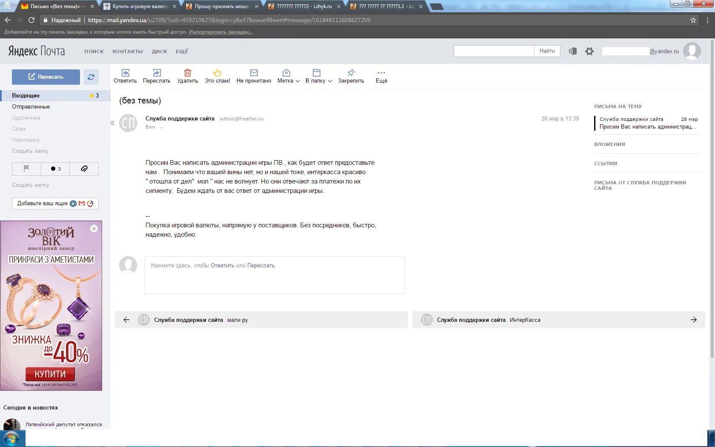This screenshot has height=447, width=715.
Task: Click sender address admin@freefan.ru
Action: point(241,119)
